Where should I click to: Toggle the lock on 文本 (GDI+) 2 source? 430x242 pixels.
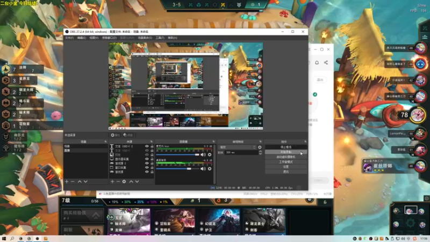click(152, 146)
